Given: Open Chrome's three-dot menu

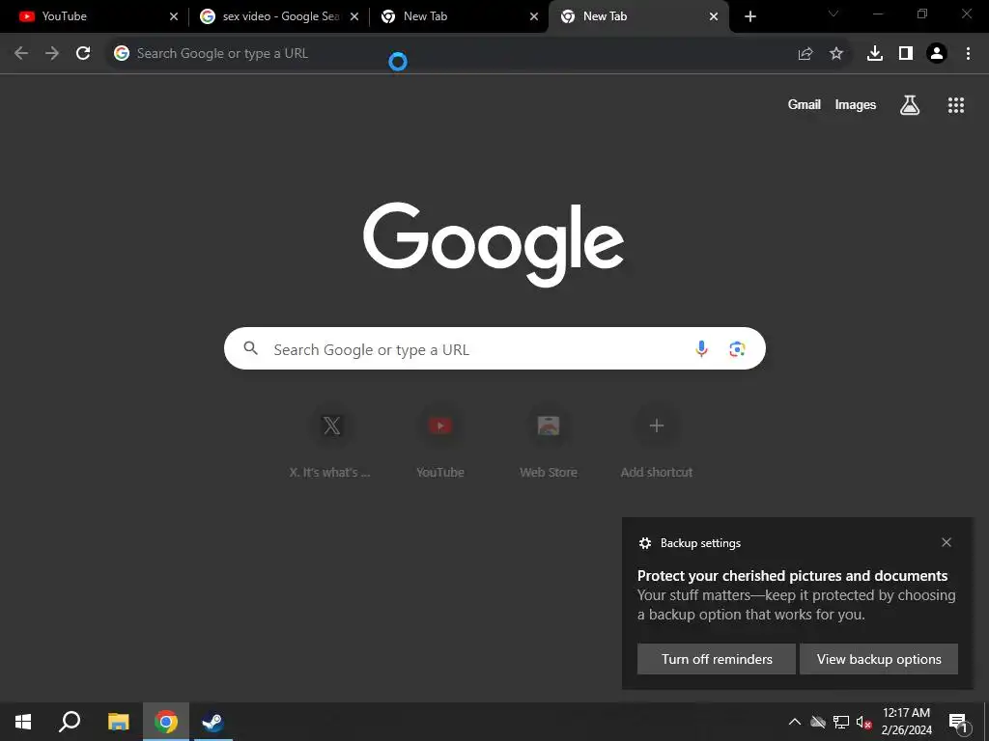Looking at the screenshot, I should 968,54.
